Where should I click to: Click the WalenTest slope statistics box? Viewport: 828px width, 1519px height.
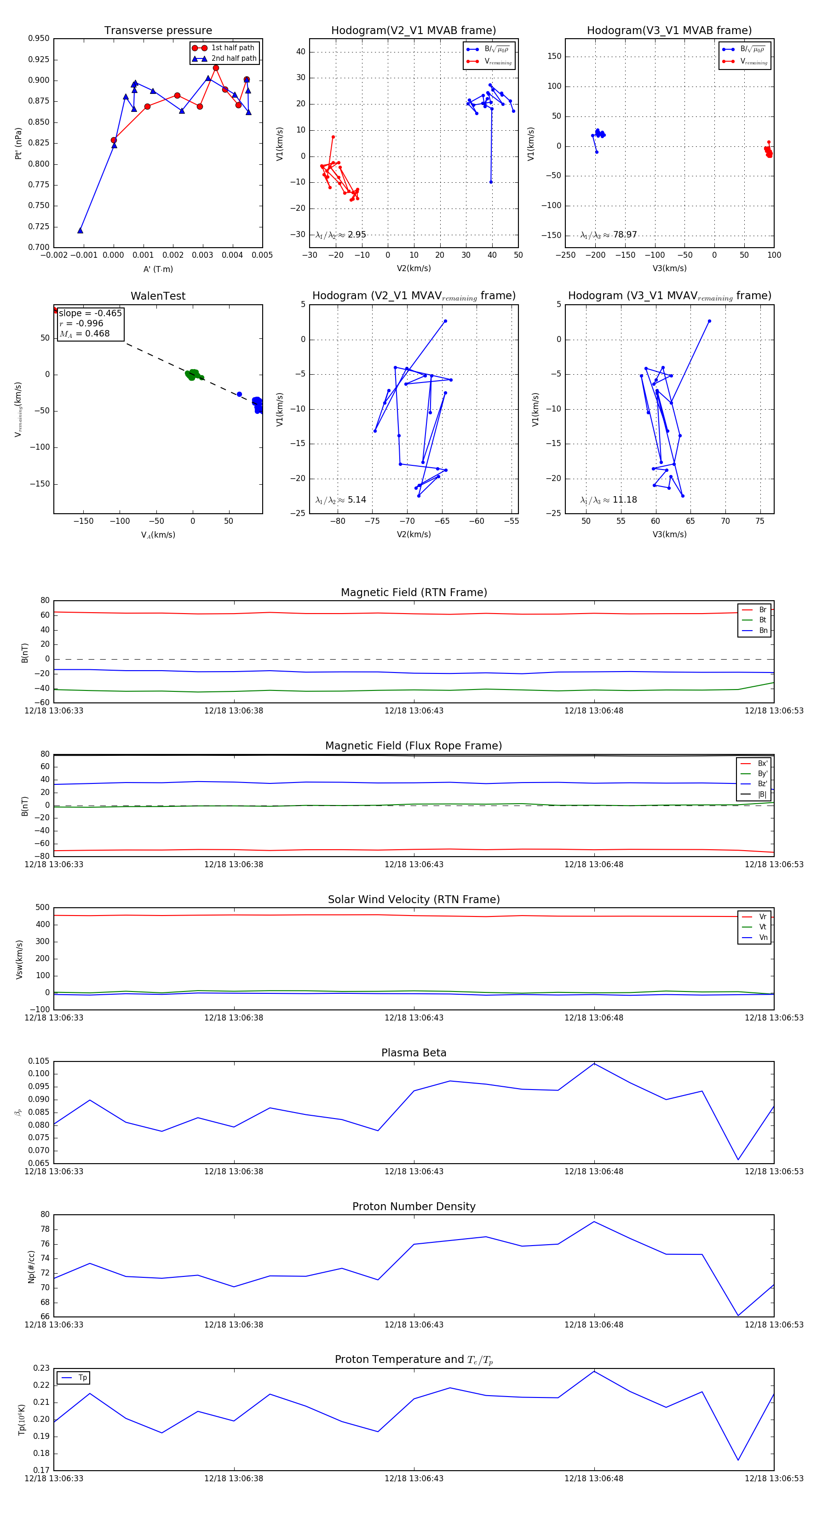tap(90, 324)
